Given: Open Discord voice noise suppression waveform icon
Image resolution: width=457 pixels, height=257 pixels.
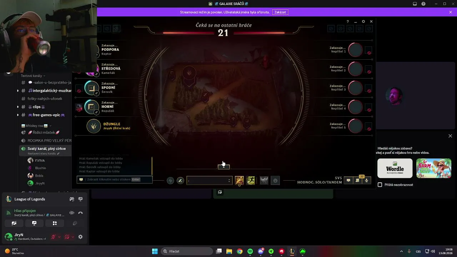Looking at the screenshot, I should click(x=72, y=213).
